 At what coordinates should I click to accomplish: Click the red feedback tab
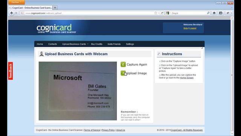[11, 71]
